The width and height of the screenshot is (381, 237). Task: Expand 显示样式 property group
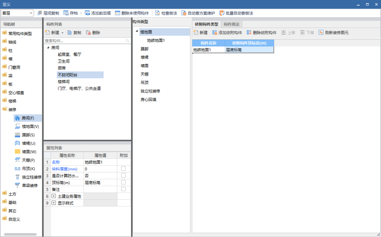[x=54, y=203]
